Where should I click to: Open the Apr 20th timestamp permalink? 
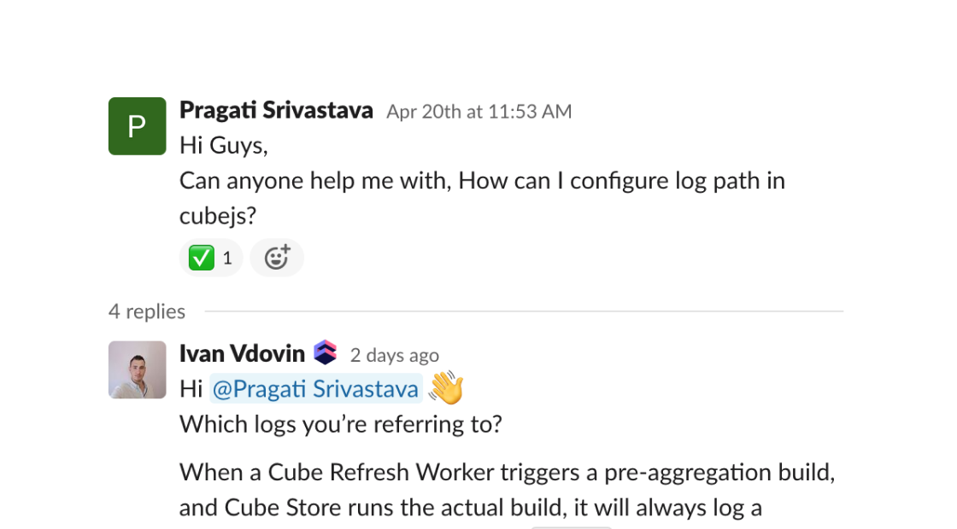point(478,111)
